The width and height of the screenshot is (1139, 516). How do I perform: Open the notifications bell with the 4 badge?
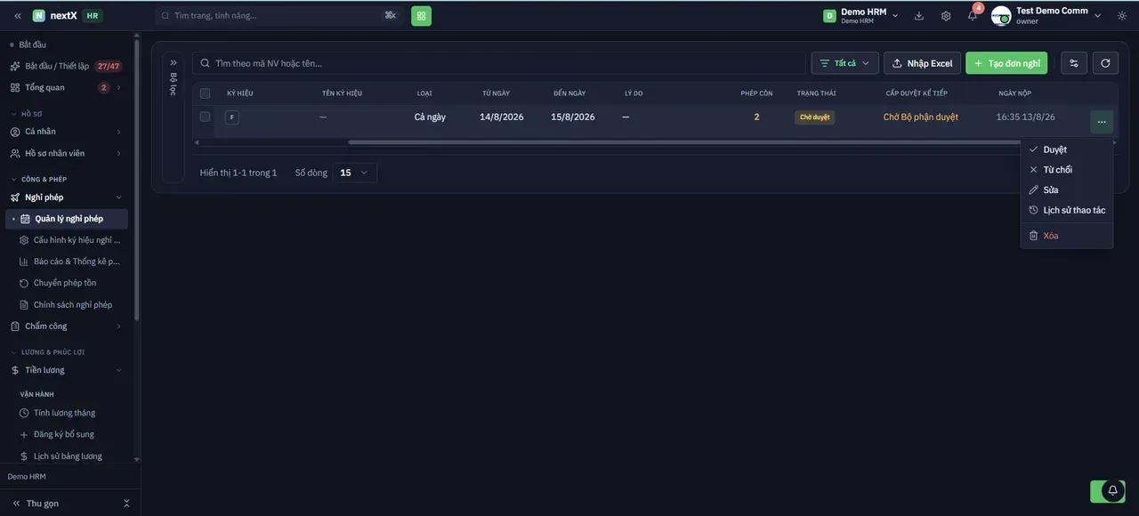click(973, 15)
